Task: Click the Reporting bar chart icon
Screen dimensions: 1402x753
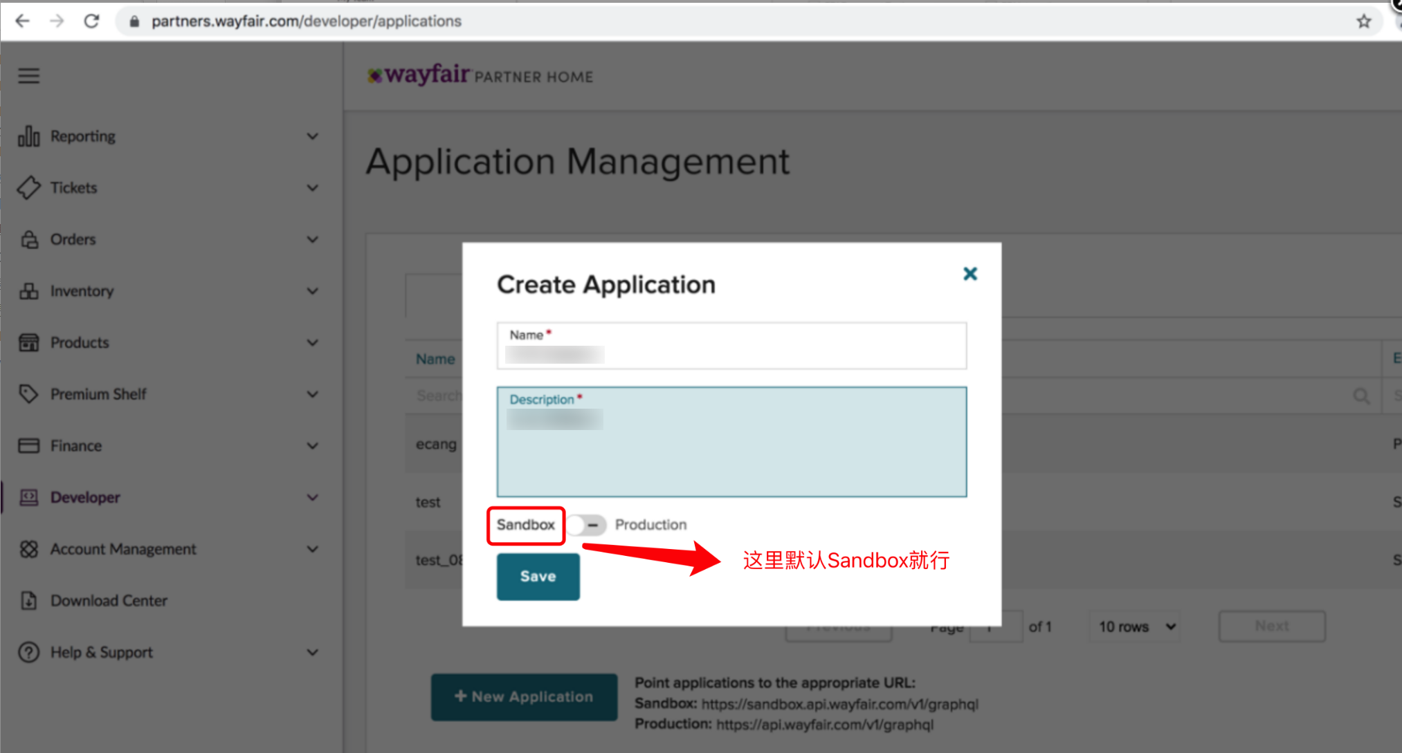Action: coord(28,136)
